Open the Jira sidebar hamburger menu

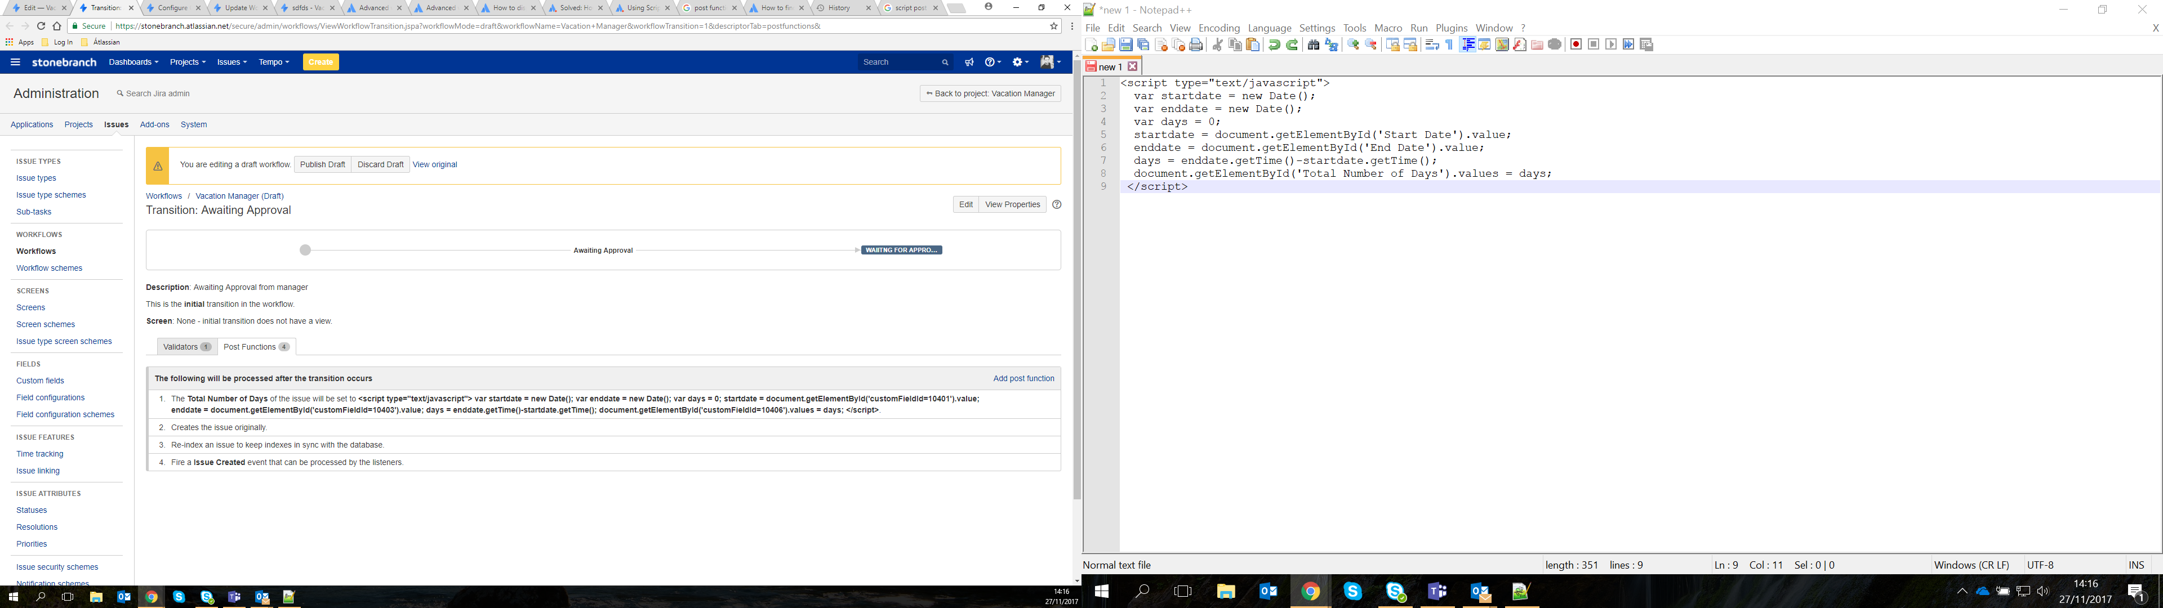pos(15,62)
